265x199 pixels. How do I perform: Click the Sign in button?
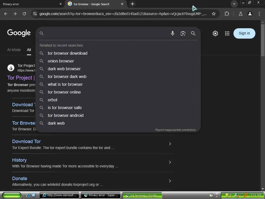[x=244, y=33]
